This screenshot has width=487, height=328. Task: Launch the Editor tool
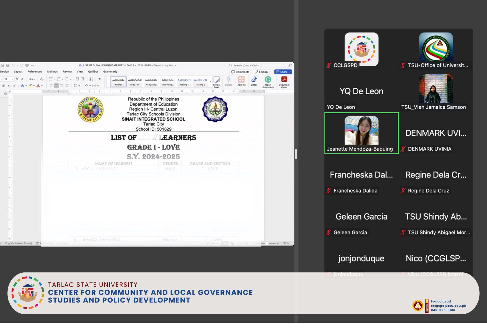[x=254, y=81]
